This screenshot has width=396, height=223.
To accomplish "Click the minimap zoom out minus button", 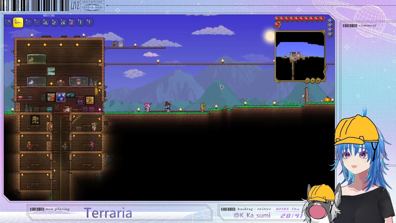I will pyautogui.click(x=312, y=81).
